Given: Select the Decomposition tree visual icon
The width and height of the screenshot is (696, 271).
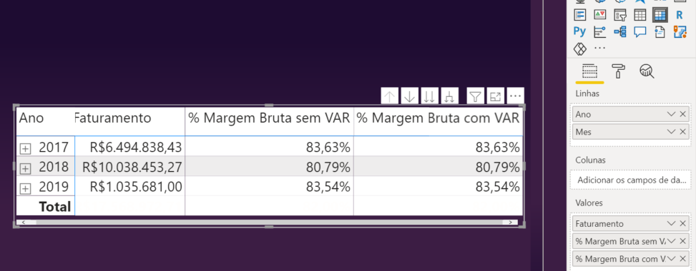Looking at the screenshot, I should tap(620, 31).
